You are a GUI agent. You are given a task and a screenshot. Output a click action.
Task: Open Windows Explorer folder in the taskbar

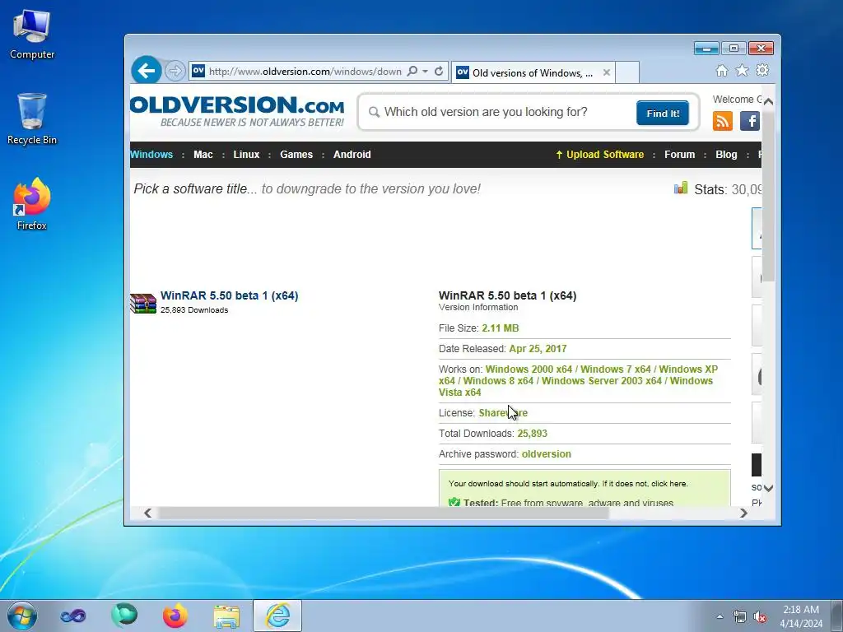[226, 616]
